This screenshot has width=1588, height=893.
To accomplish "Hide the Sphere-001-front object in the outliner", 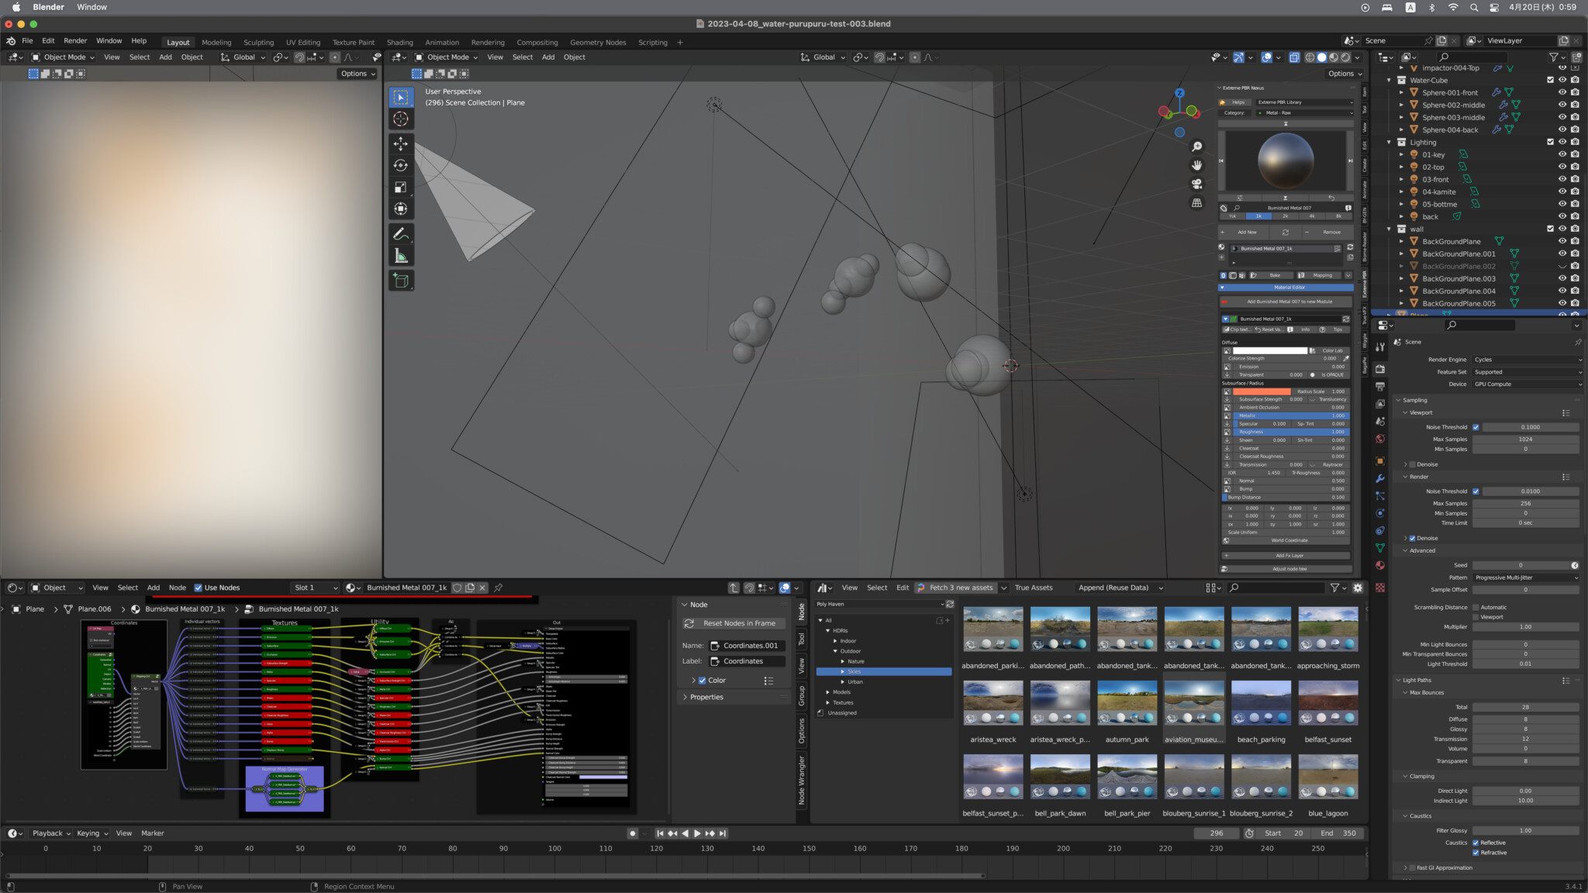I will [x=1563, y=92].
